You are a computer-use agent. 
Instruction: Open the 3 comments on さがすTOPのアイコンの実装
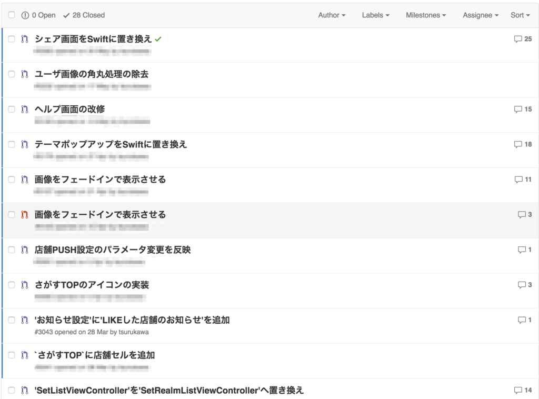(x=525, y=285)
